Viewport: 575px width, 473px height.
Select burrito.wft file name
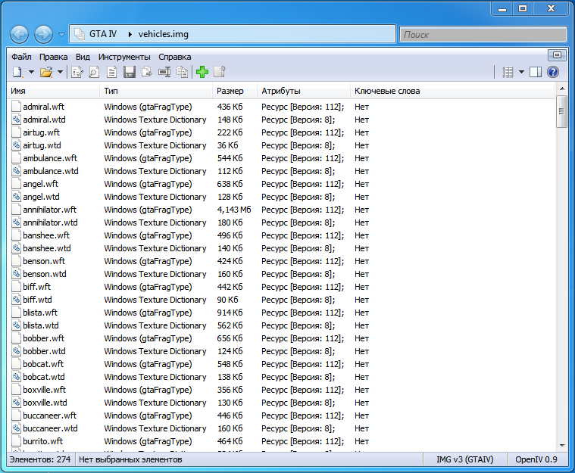tap(42, 441)
